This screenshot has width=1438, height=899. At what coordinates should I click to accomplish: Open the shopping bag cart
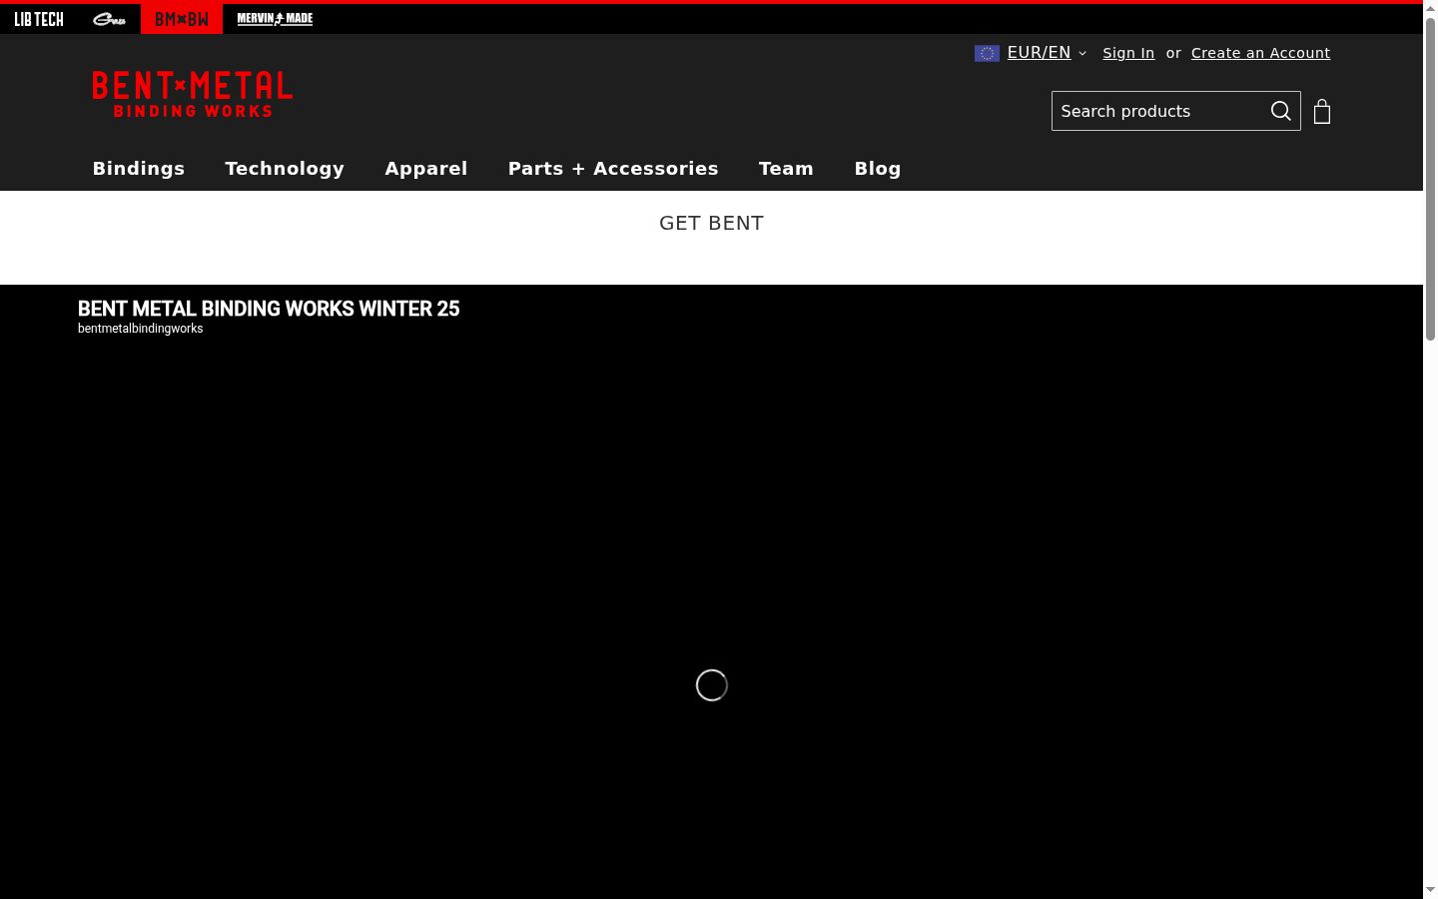click(1322, 111)
